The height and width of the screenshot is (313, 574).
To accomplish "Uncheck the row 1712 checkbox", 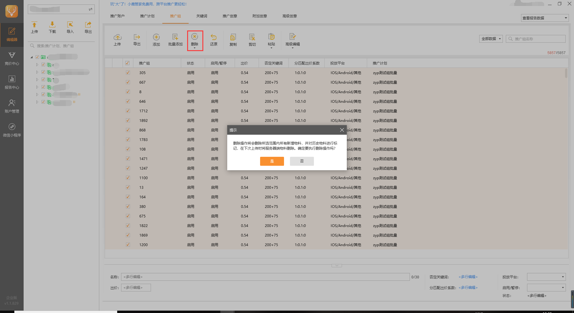I will [128, 111].
